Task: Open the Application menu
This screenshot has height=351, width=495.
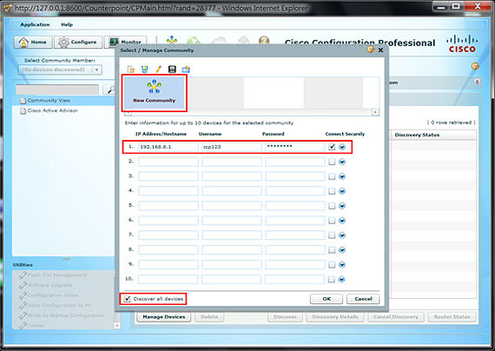Action: coord(35,24)
